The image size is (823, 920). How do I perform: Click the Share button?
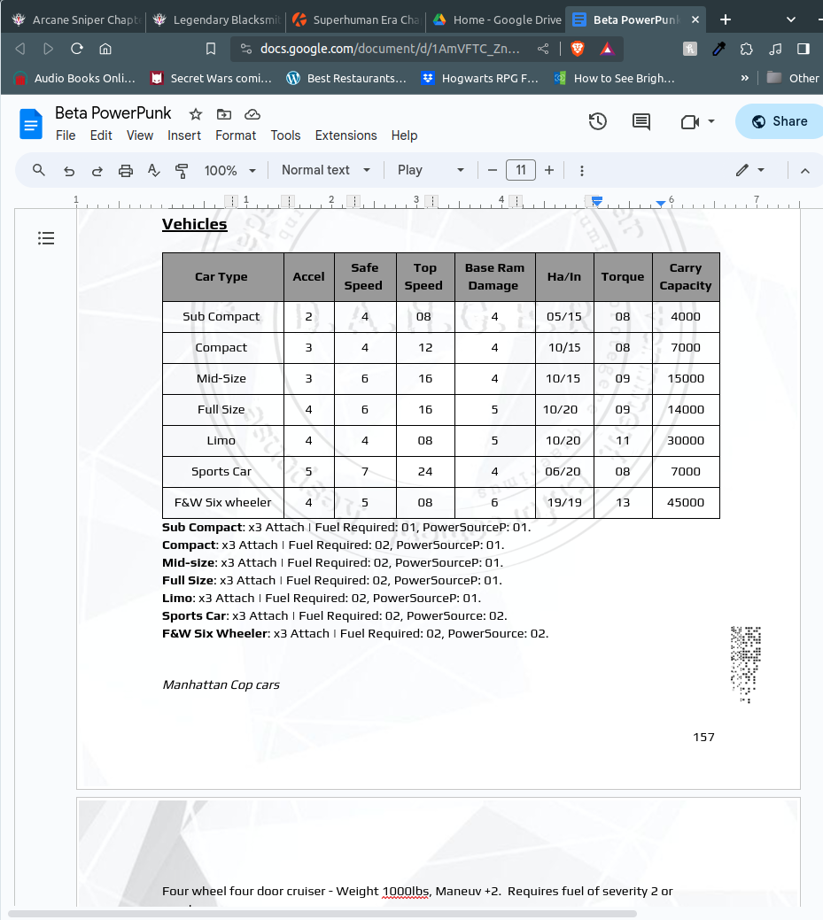pyautogui.click(x=780, y=121)
